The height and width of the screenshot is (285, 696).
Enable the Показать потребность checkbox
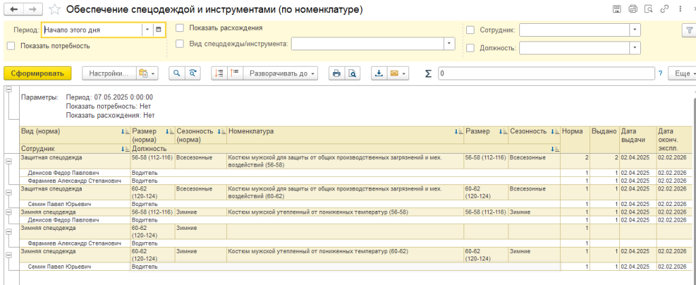pyautogui.click(x=11, y=46)
